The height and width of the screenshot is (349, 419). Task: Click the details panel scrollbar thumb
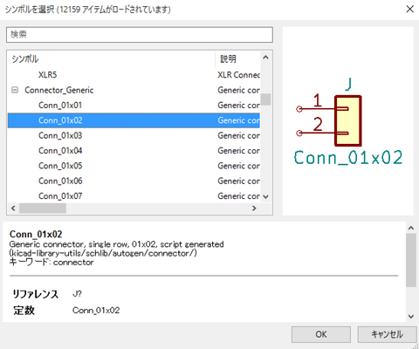point(411,260)
